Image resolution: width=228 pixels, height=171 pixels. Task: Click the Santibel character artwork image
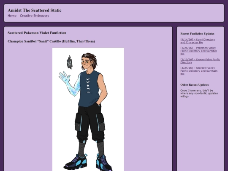point(88,109)
